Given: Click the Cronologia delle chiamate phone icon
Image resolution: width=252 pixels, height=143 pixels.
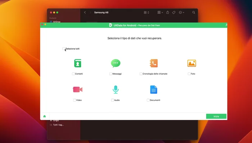Looking at the screenshot, I should (x=154, y=63).
